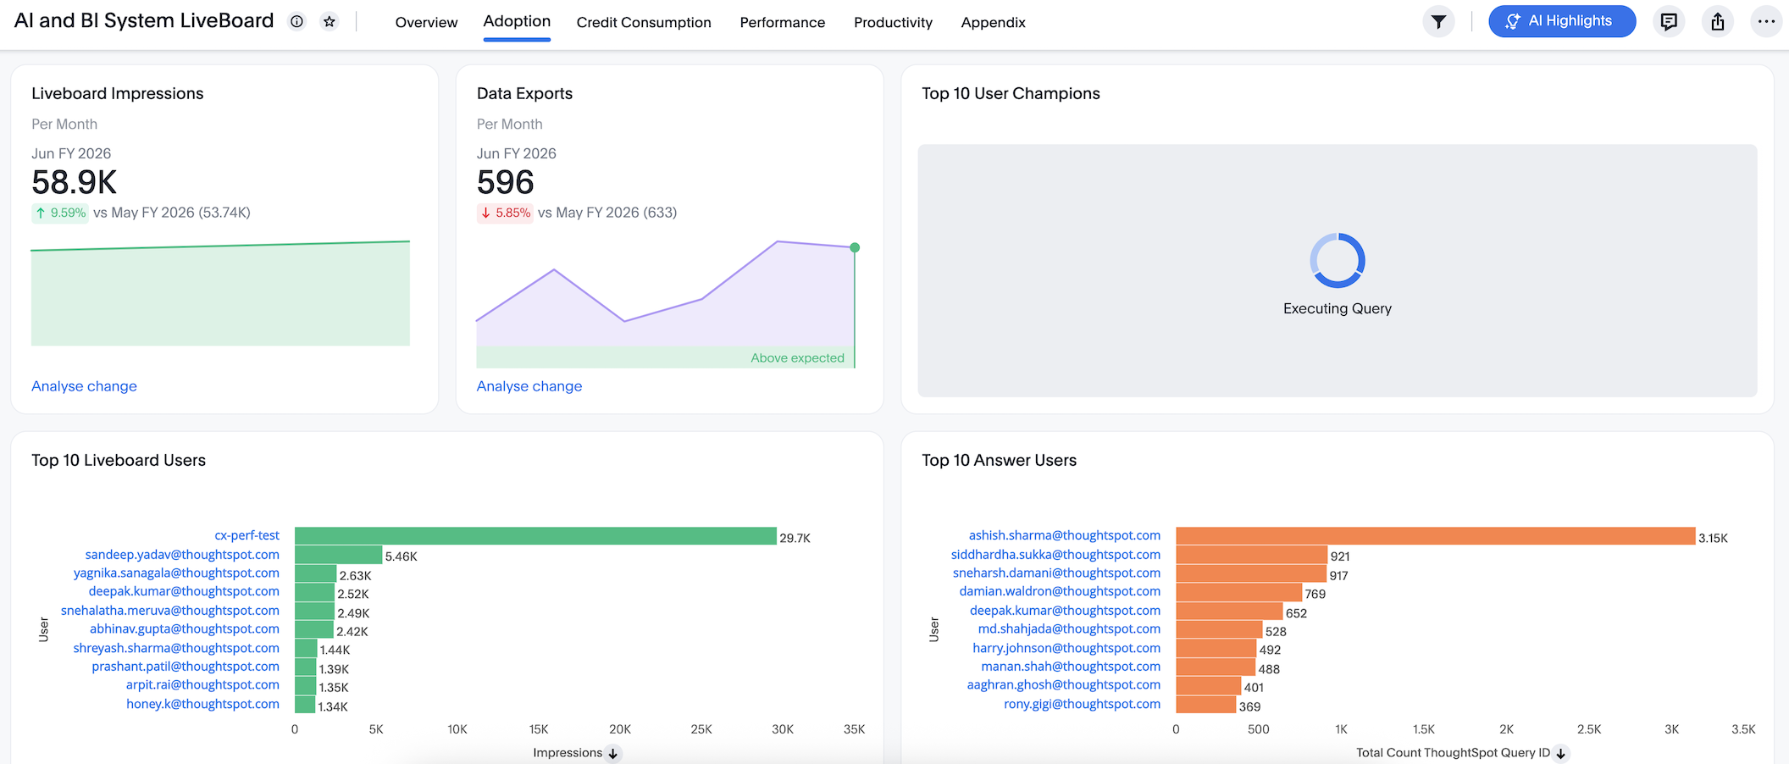Click the share export icon
Screen dimensions: 1789x764
tap(1717, 22)
